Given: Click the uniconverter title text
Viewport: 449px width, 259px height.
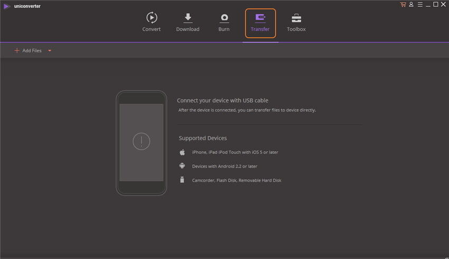Looking at the screenshot, I should click(27, 6).
